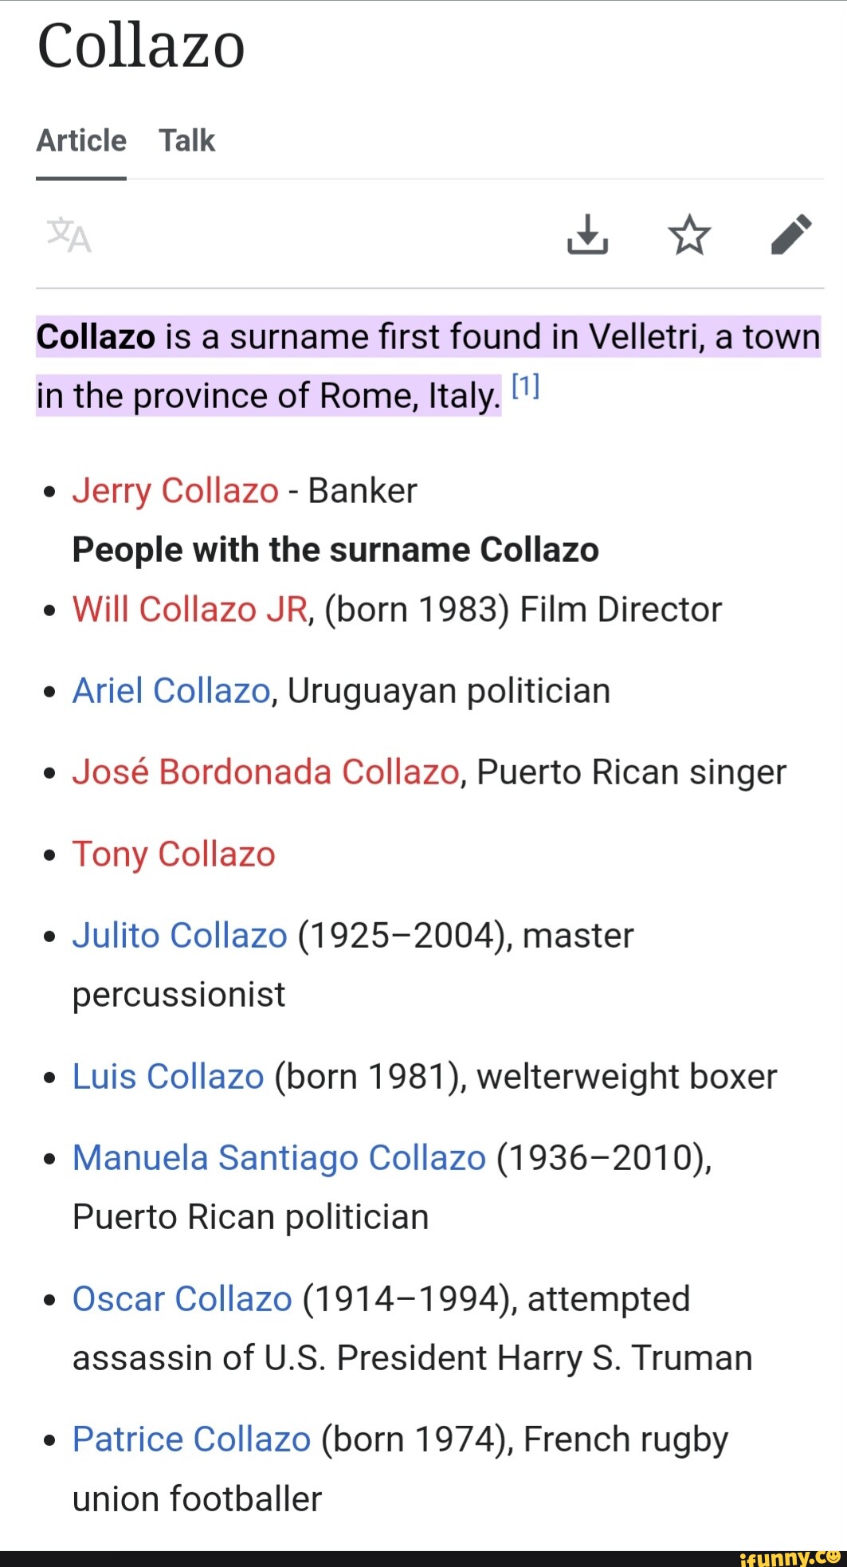This screenshot has width=847, height=1567.
Task: Go to Ariel Collazo article
Action: (171, 691)
